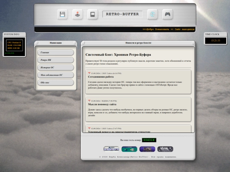The height and width of the screenshot is (172, 230).
Task: Click the CPU: Pentium II line
Action: [14, 42]
